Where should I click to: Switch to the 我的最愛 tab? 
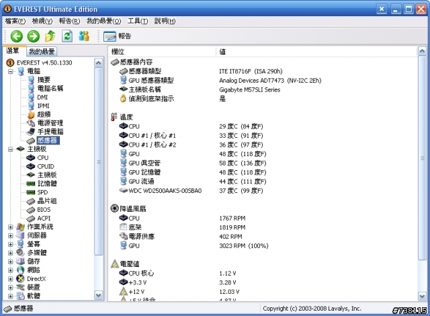coord(42,51)
